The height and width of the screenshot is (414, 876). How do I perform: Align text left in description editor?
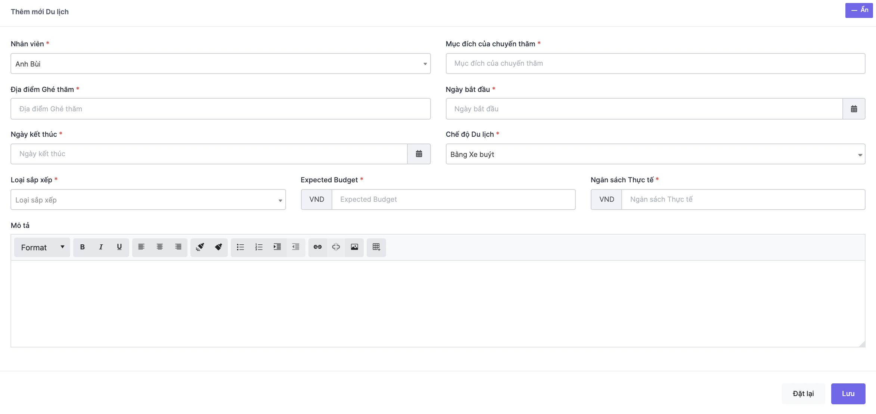tap(142, 247)
